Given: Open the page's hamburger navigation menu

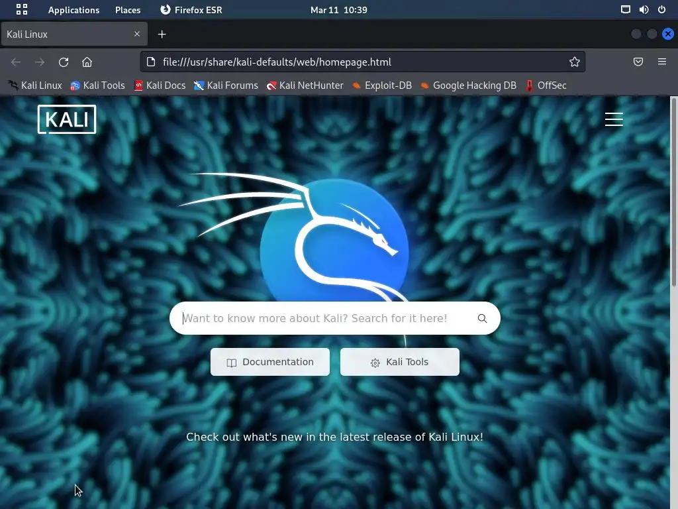Looking at the screenshot, I should (614, 119).
